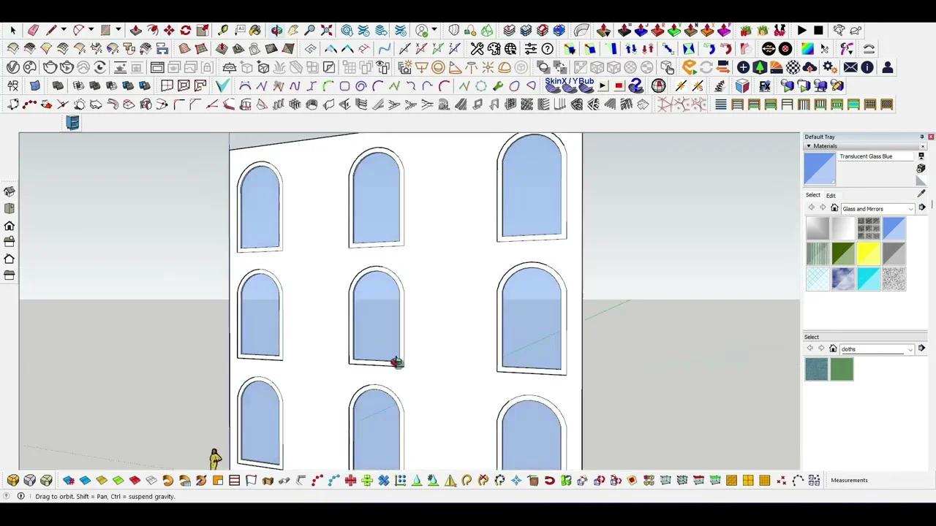Click the gears settings icon
The image size is (936, 526).
point(829,67)
